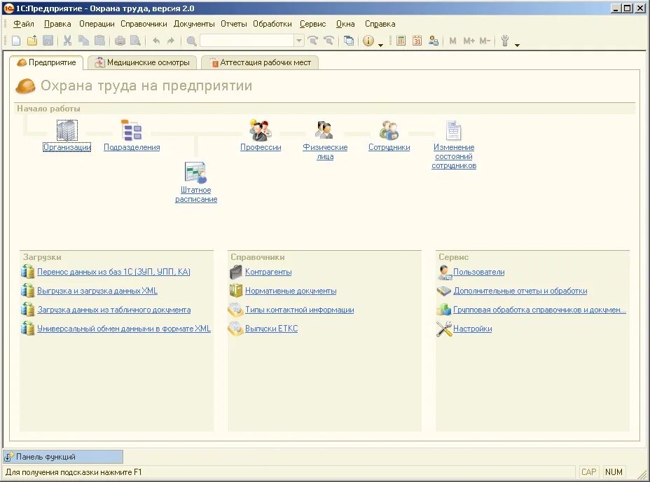Expand the toolbar options arrow after wrench

(517, 45)
